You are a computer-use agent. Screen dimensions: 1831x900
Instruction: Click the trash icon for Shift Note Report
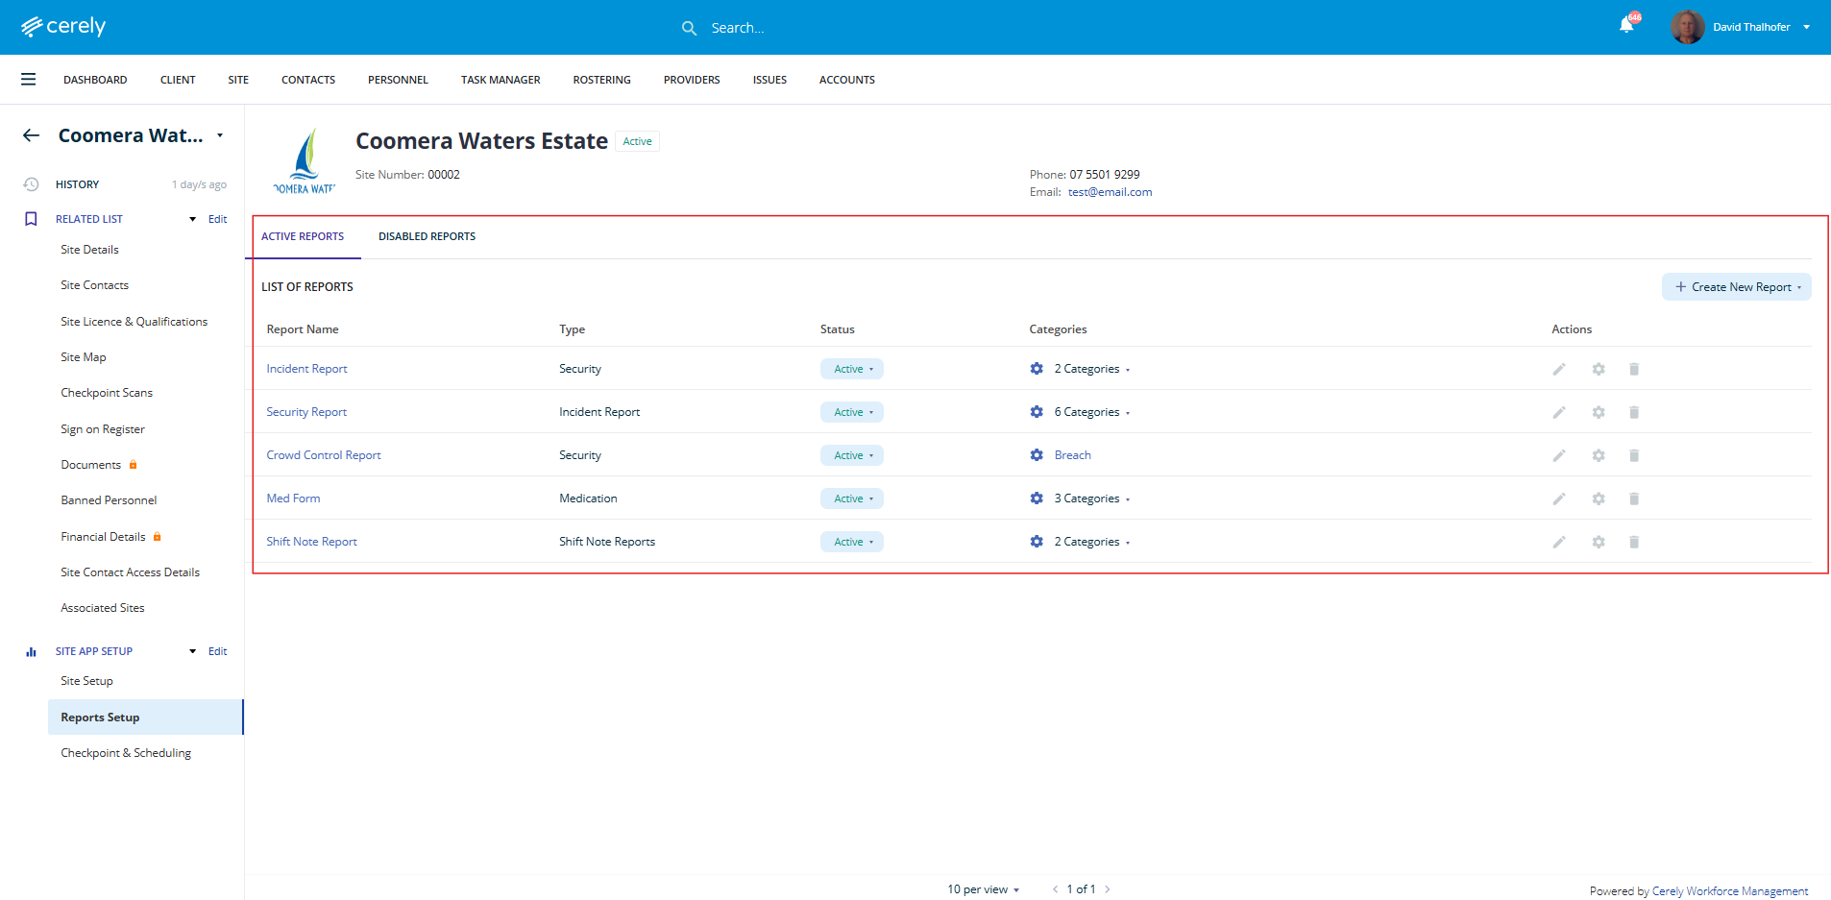tap(1634, 542)
